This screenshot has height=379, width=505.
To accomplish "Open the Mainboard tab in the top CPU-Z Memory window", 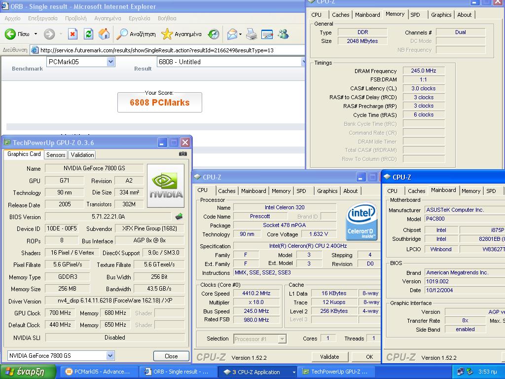I will [x=367, y=15].
